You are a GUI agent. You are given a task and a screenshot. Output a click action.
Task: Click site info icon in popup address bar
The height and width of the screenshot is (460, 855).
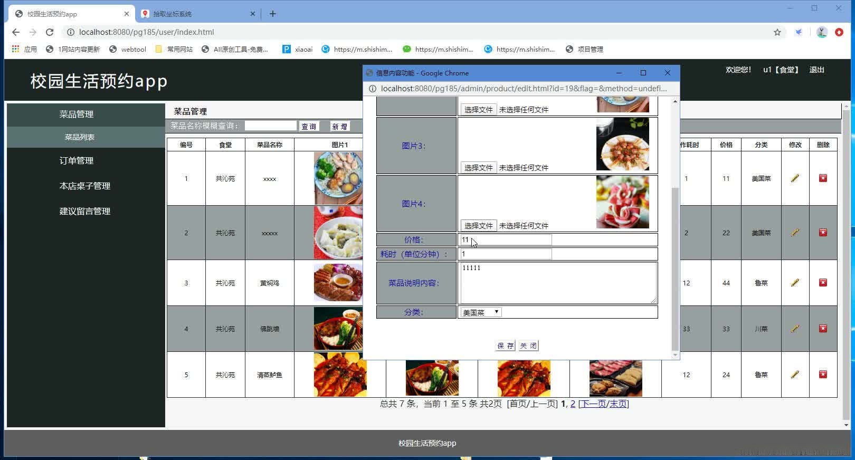click(372, 89)
